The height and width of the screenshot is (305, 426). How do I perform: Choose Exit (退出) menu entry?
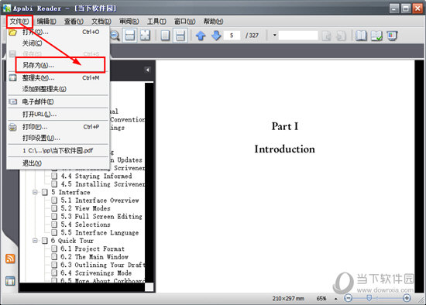click(58, 163)
